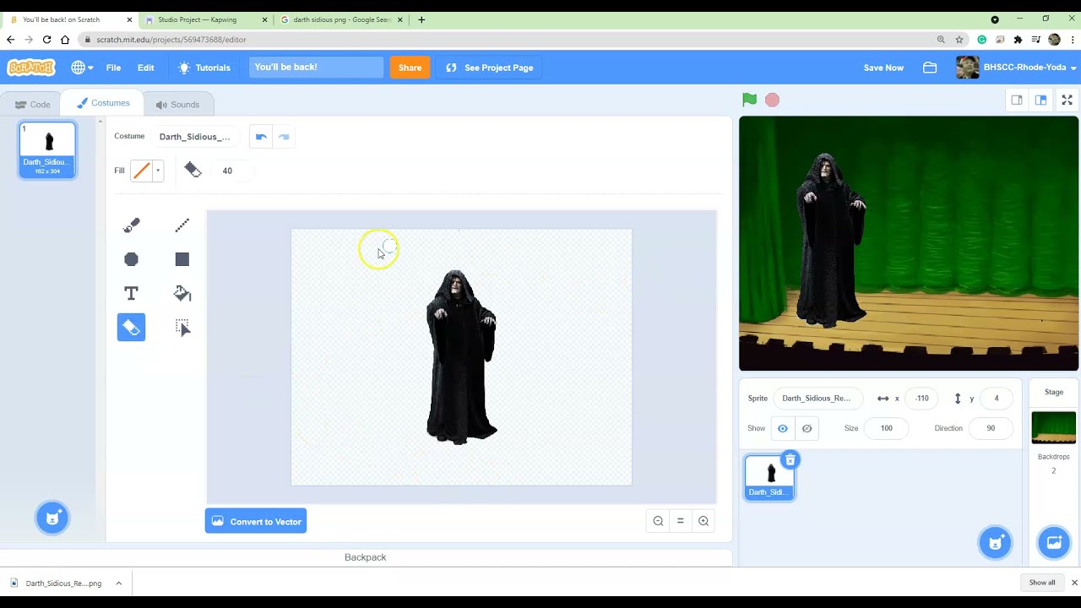The image size is (1081, 608).
Task: Click the Scratch logo
Action: tap(31, 68)
